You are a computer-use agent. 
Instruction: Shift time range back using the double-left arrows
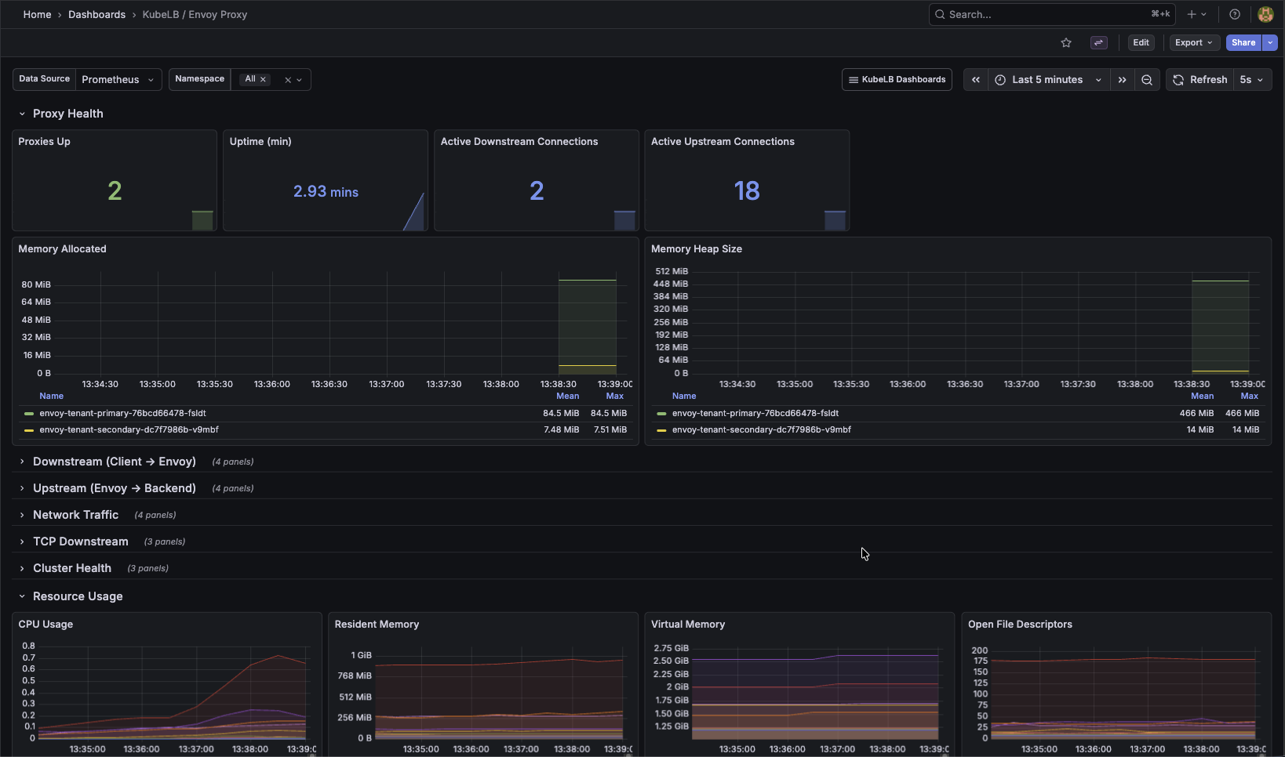tap(975, 79)
